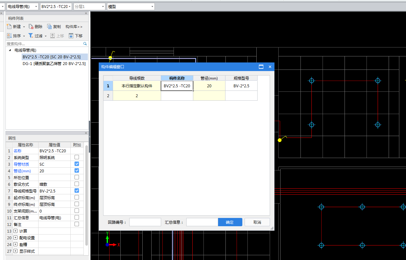The height and width of the screenshot is (260, 406).
Task: Maximize the 构件编辑窗口 dialog
Action: point(261,67)
